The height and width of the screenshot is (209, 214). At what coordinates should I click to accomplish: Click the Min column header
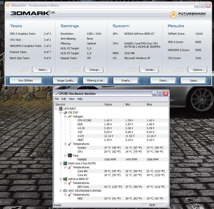[134, 104]
